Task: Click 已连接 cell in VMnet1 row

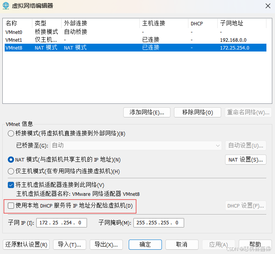Action: (151, 40)
